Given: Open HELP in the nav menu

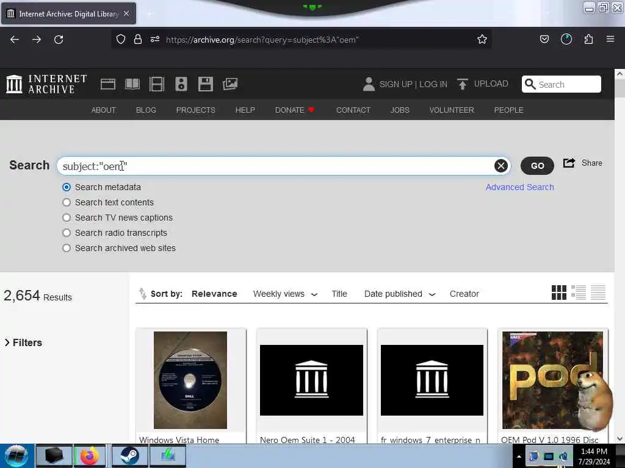Looking at the screenshot, I should 245,110.
